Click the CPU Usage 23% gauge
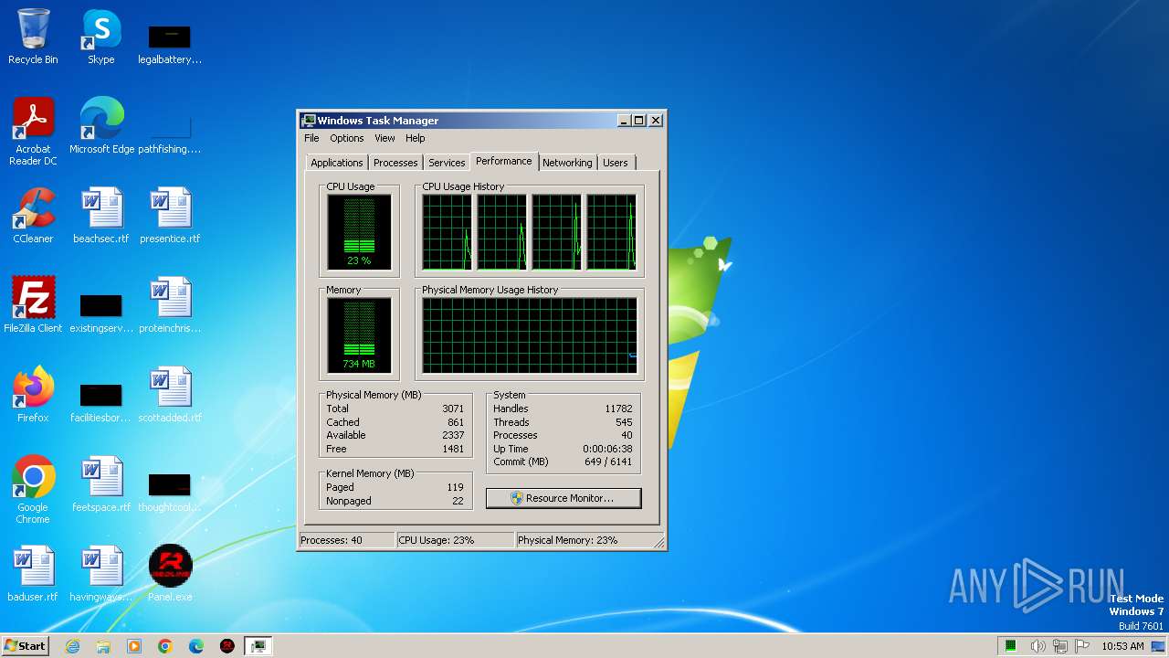The height and width of the screenshot is (658, 1169). click(x=359, y=232)
